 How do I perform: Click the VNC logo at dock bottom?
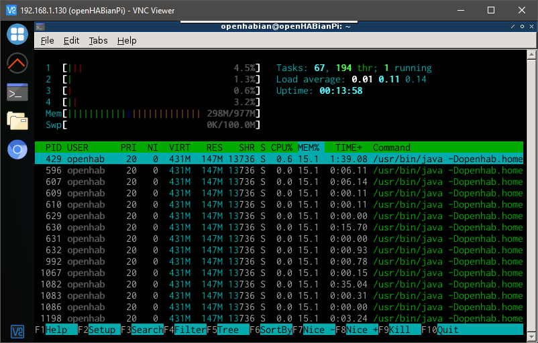tap(17, 331)
